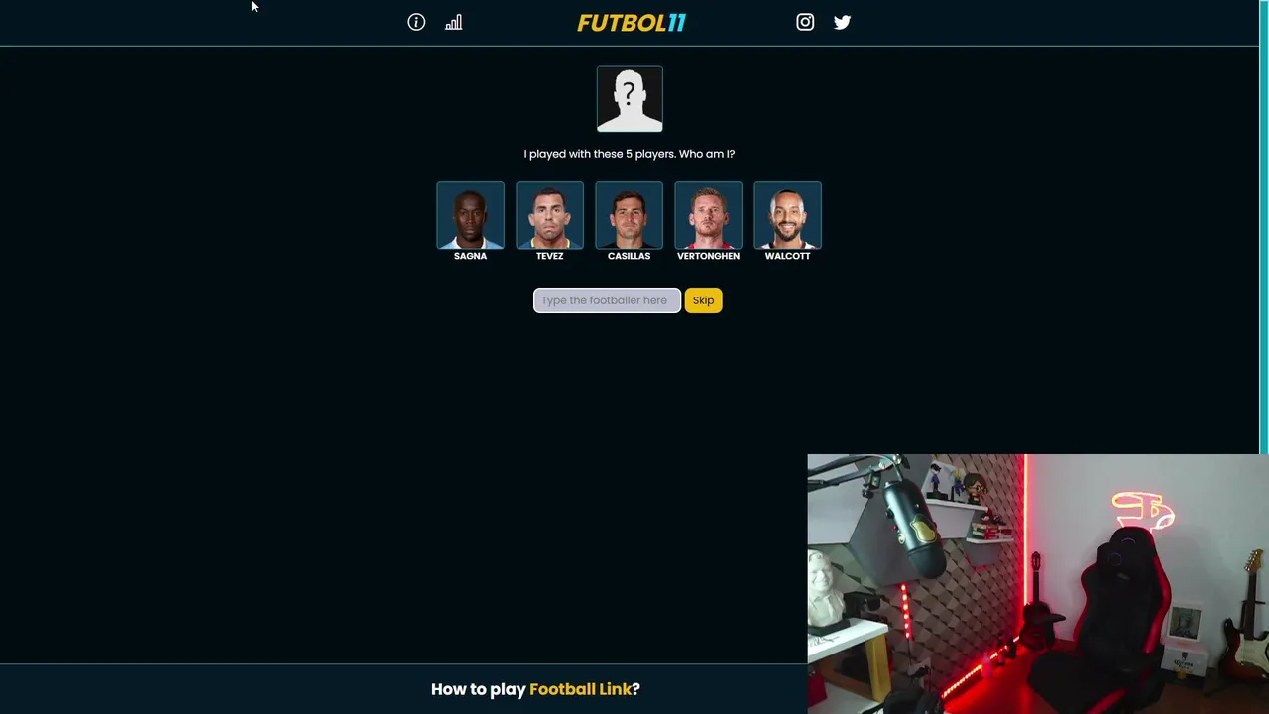The width and height of the screenshot is (1269, 714).
Task: Open the Instagram icon link
Action: 805,22
